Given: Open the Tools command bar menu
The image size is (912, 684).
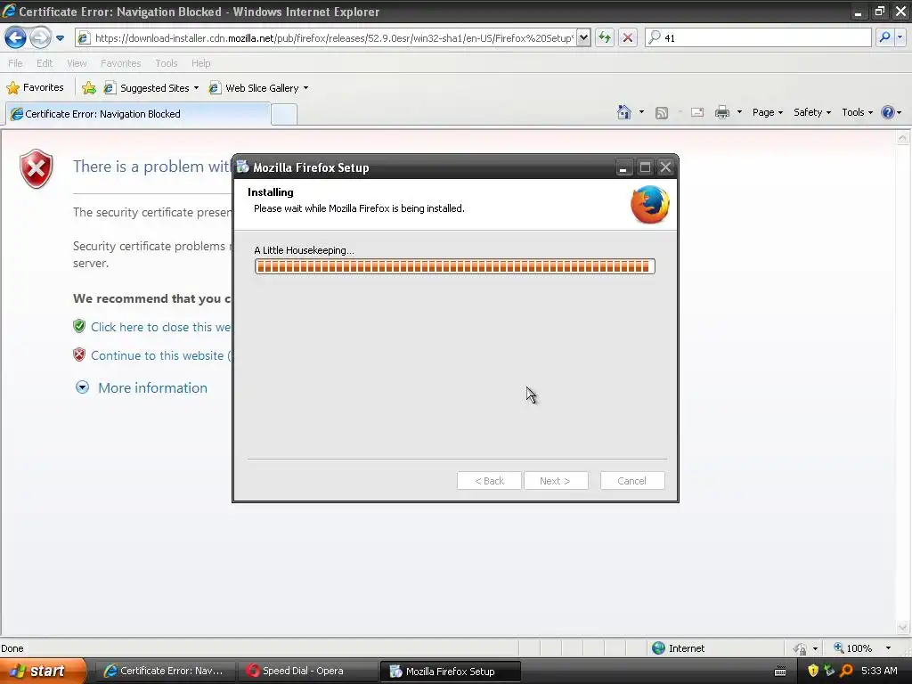Looking at the screenshot, I should pyautogui.click(x=858, y=112).
